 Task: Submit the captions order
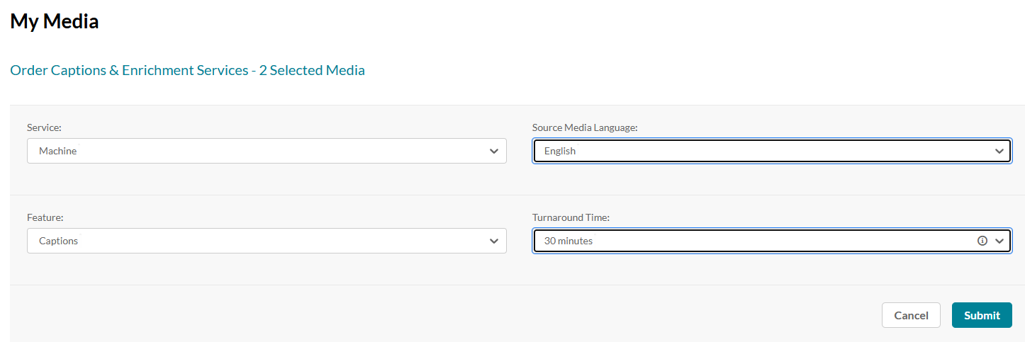(x=982, y=315)
